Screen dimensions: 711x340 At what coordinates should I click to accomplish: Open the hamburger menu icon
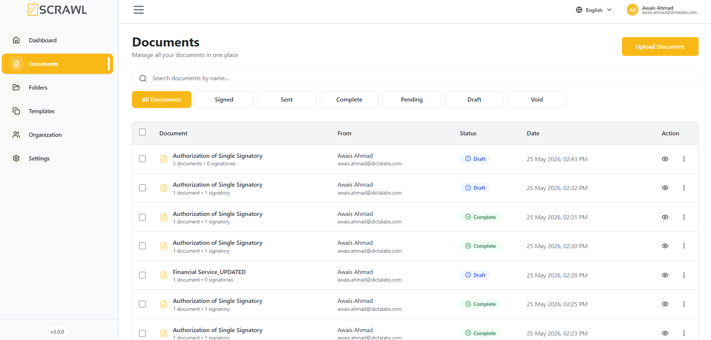click(139, 10)
